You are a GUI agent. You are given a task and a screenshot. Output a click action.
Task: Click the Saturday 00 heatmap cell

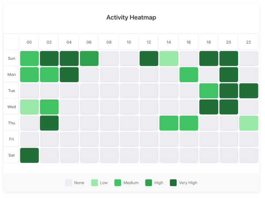29,155
